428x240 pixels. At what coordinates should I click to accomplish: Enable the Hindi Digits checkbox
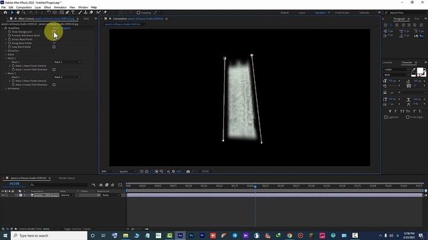pyautogui.click(x=407, y=117)
